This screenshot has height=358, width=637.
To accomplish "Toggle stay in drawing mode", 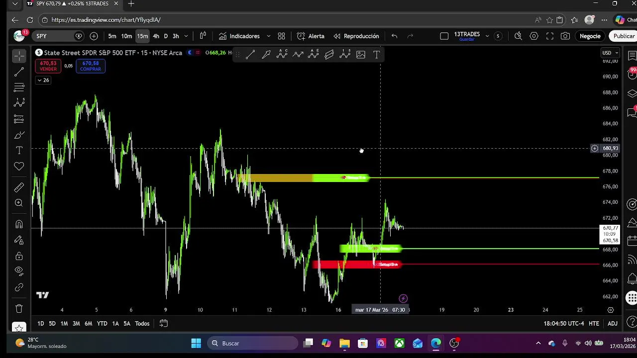I will (x=19, y=240).
